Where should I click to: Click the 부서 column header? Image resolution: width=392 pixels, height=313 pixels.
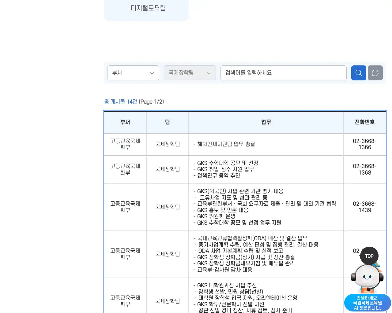pos(125,122)
